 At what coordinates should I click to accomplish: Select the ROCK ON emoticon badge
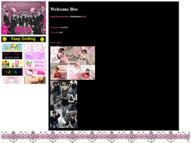pyautogui.click(x=12, y=55)
